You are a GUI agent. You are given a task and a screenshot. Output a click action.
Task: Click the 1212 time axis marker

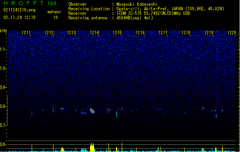tap(49, 33)
